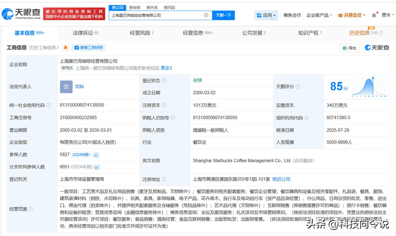Click the TianYanCha logo

tap(21, 14)
